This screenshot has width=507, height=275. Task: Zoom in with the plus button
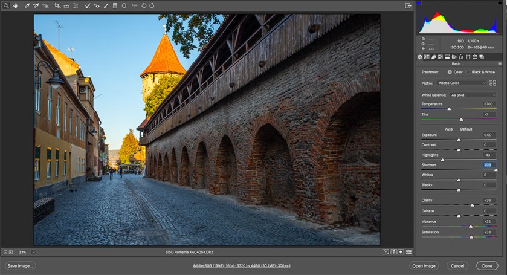coord(11,253)
